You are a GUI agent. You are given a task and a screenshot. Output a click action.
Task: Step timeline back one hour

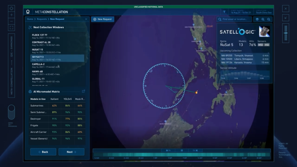coord(168,151)
